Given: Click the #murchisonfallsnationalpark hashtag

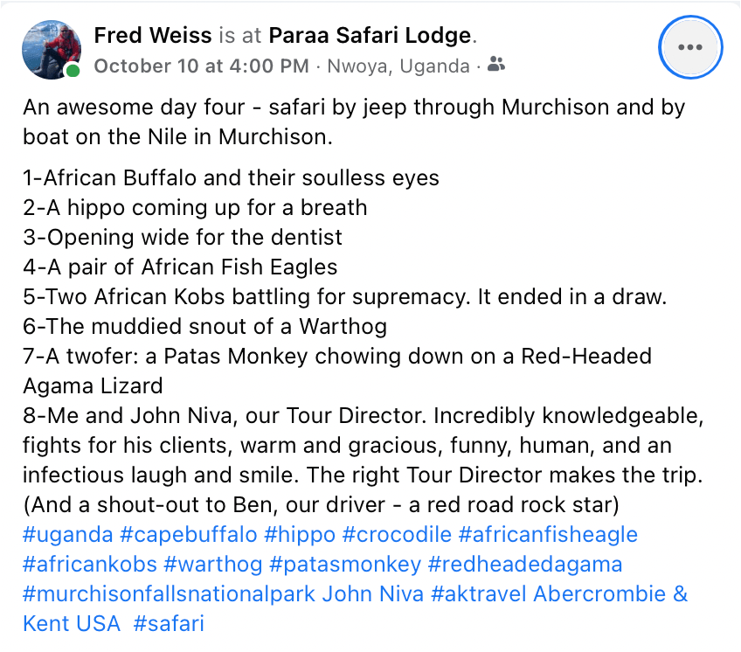Looking at the screenshot, I should click(168, 594).
